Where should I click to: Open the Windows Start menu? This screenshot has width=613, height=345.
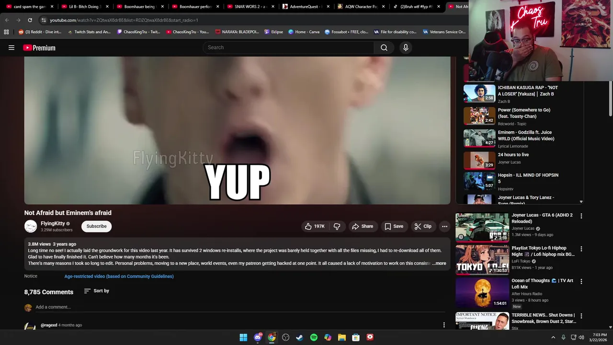(x=243, y=337)
